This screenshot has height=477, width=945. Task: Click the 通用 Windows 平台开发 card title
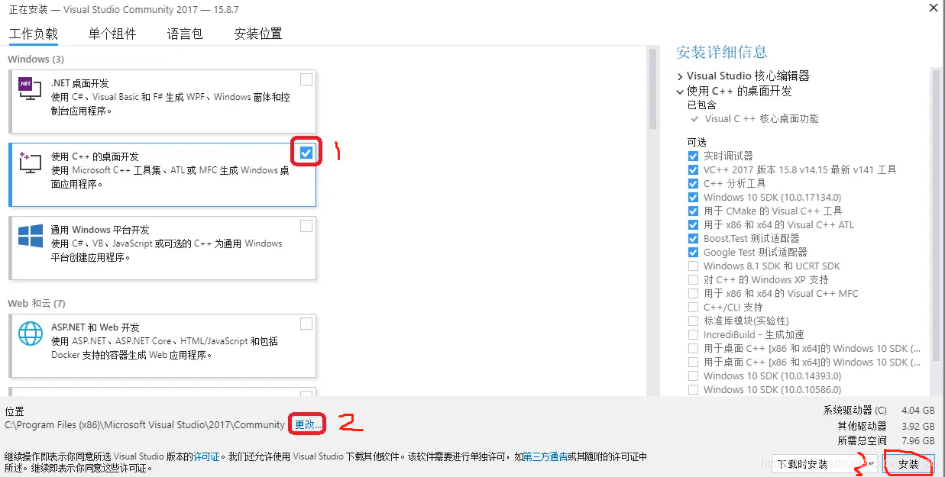(100, 230)
